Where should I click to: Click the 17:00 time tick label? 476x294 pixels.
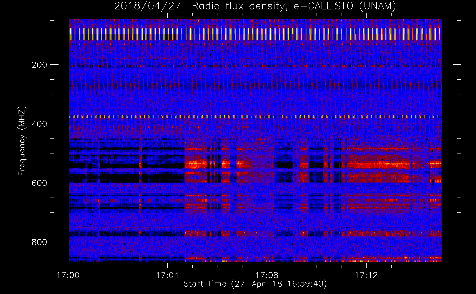(68, 275)
